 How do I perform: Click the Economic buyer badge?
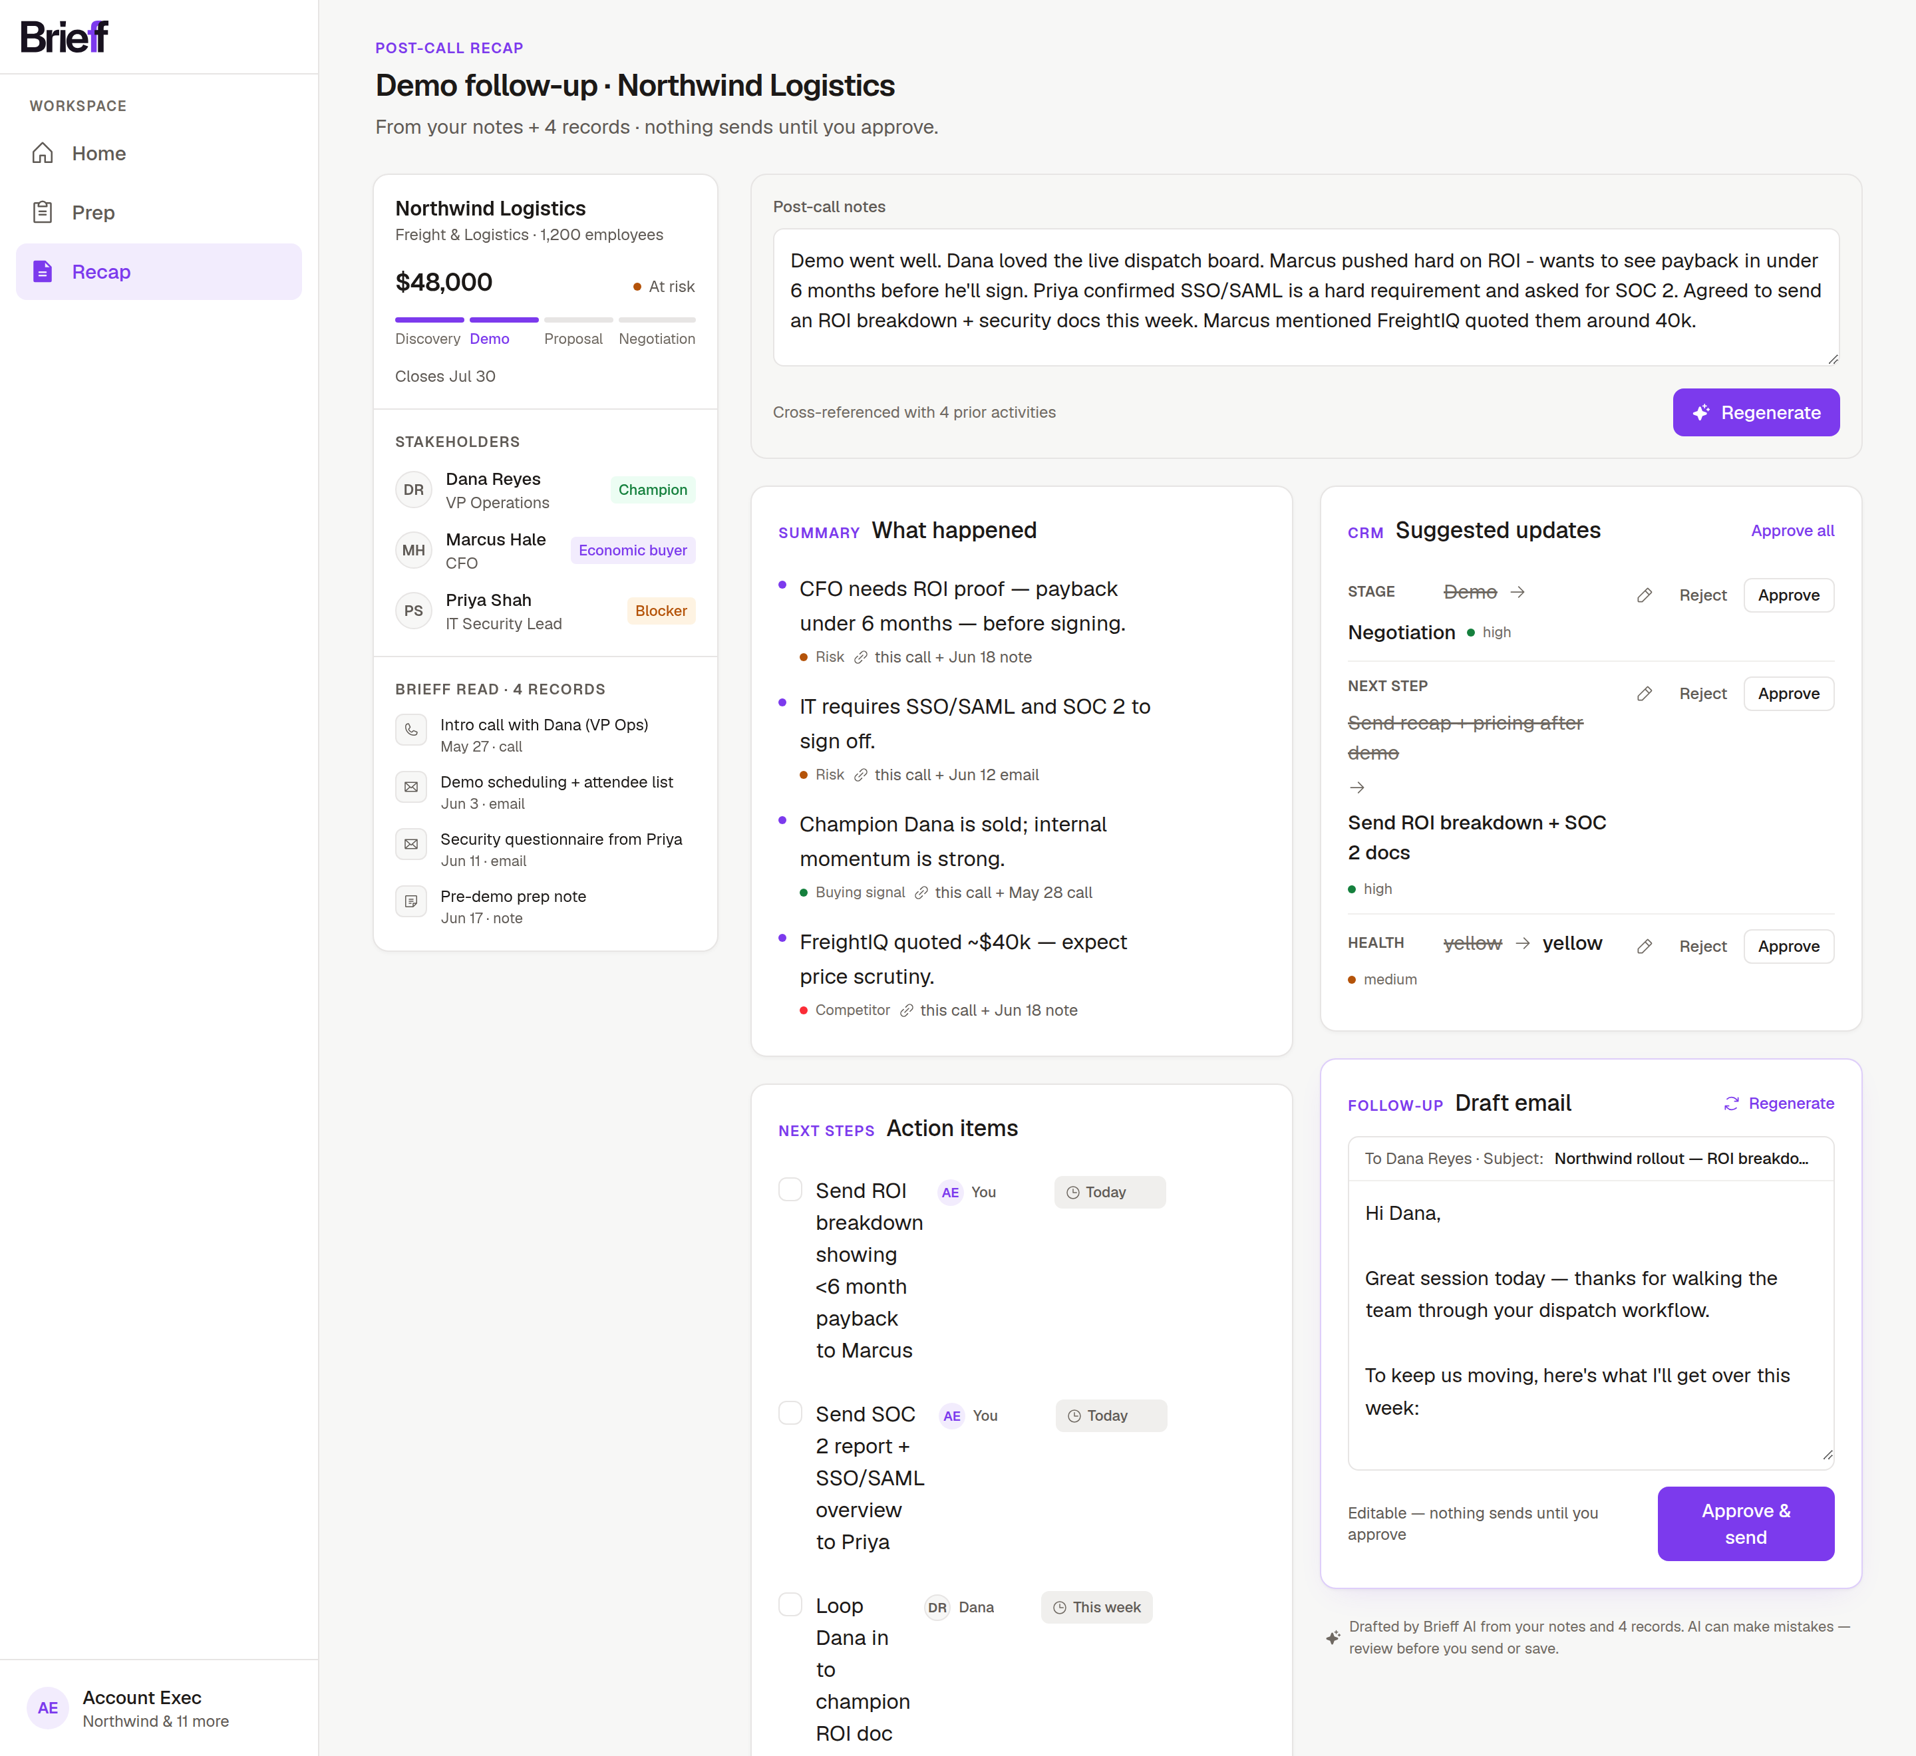(632, 550)
